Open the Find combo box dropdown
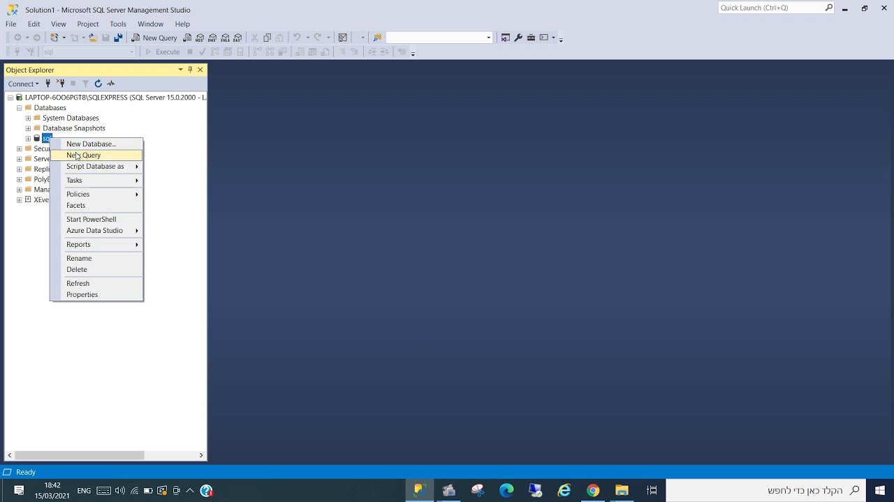894x502 pixels. (x=488, y=38)
